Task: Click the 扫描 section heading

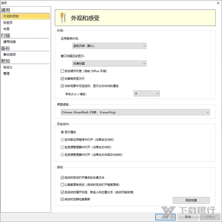Action: point(6,36)
